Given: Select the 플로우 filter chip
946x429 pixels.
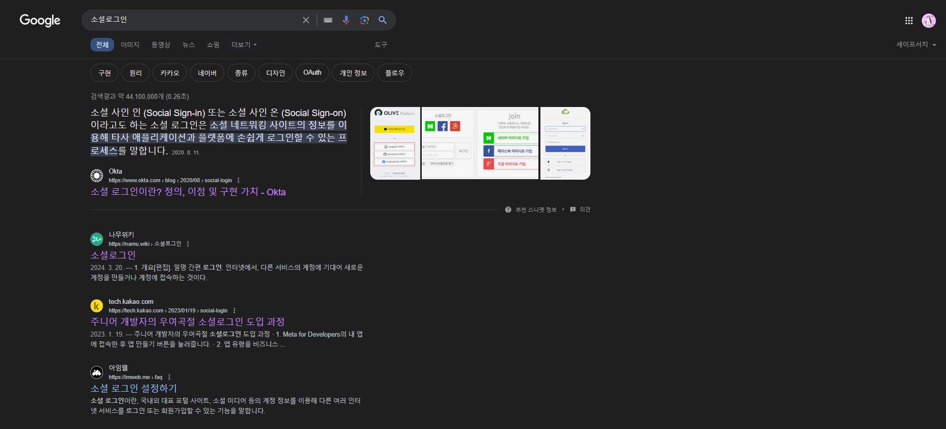Looking at the screenshot, I should point(394,73).
